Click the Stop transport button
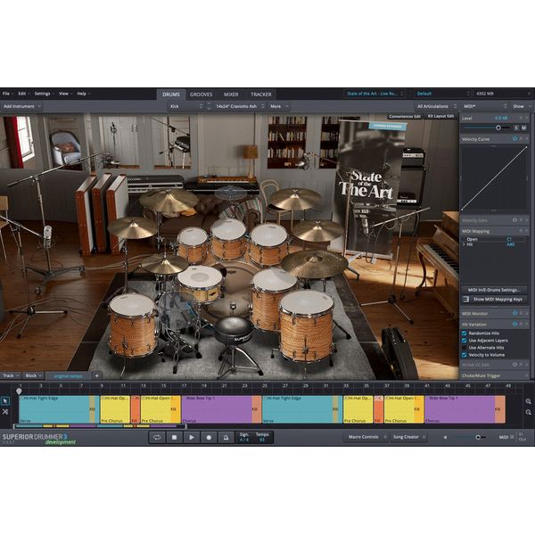Viewport: 535px width, 535px height. pos(175,438)
